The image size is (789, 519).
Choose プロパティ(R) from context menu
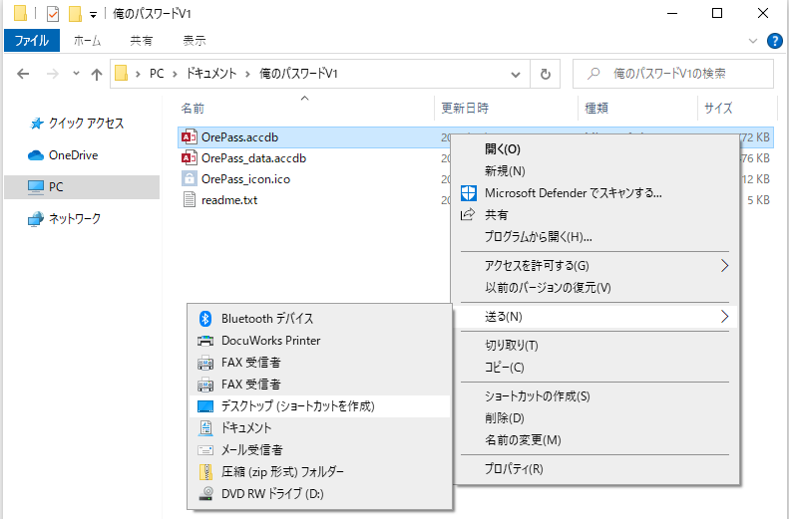(x=513, y=469)
